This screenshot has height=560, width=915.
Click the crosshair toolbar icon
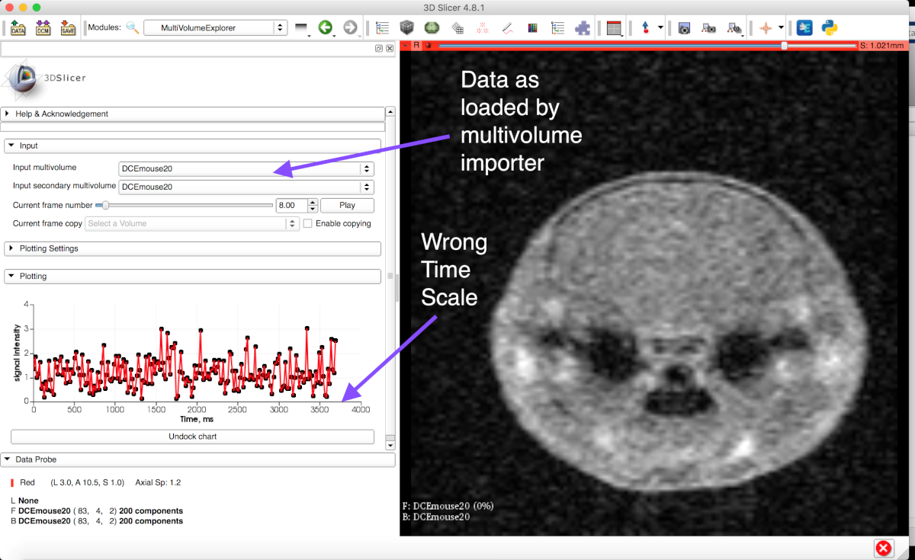pos(766,28)
